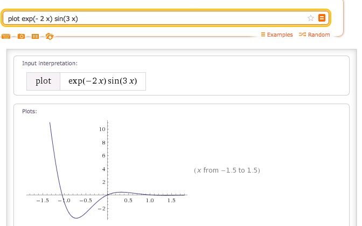The width and height of the screenshot is (362, 226).
Task: Select the 'plot' cell in input interpretation
Action: (44, 81)
